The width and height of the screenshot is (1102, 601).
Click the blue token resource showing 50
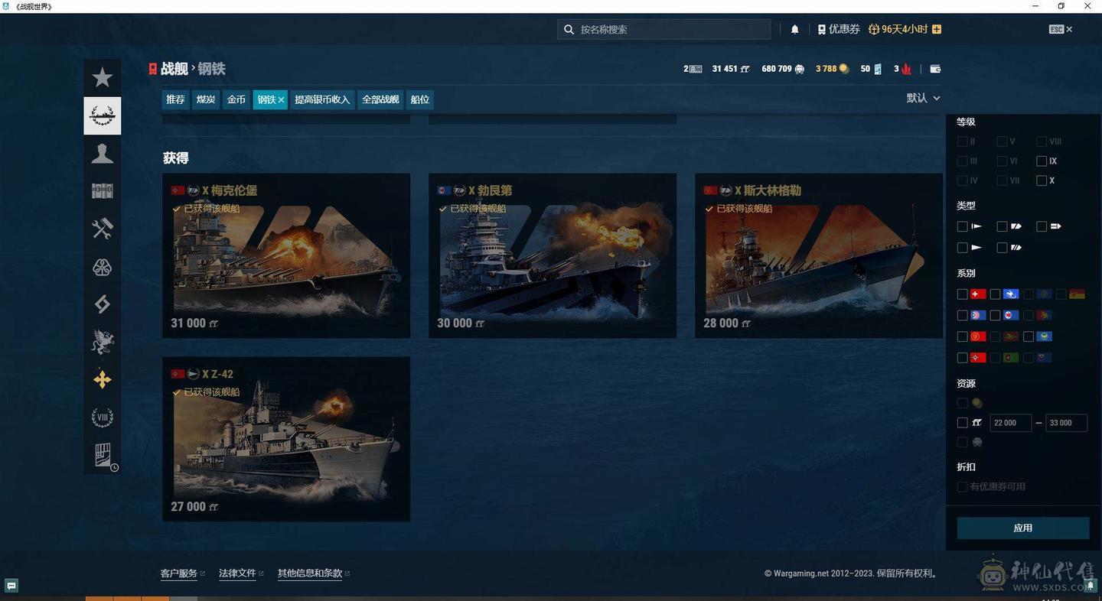[871, 69]
